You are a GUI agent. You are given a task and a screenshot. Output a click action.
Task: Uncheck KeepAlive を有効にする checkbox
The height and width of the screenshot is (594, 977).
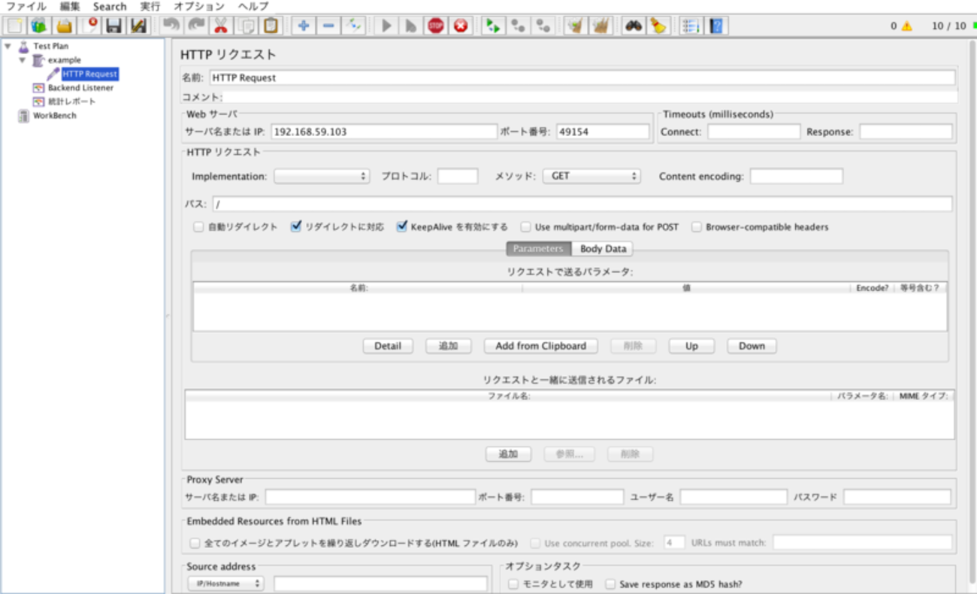point(402,226)
